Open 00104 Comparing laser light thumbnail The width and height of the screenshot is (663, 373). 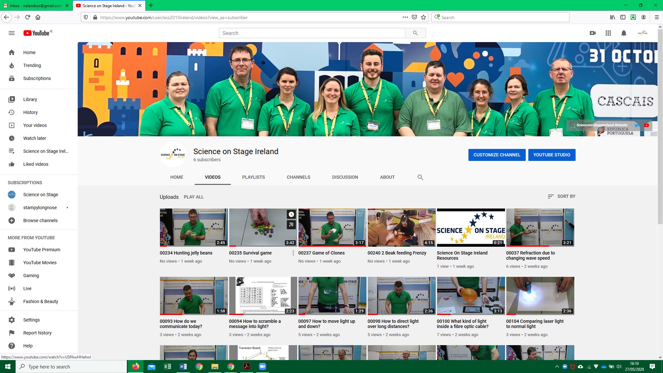[540, 296]
